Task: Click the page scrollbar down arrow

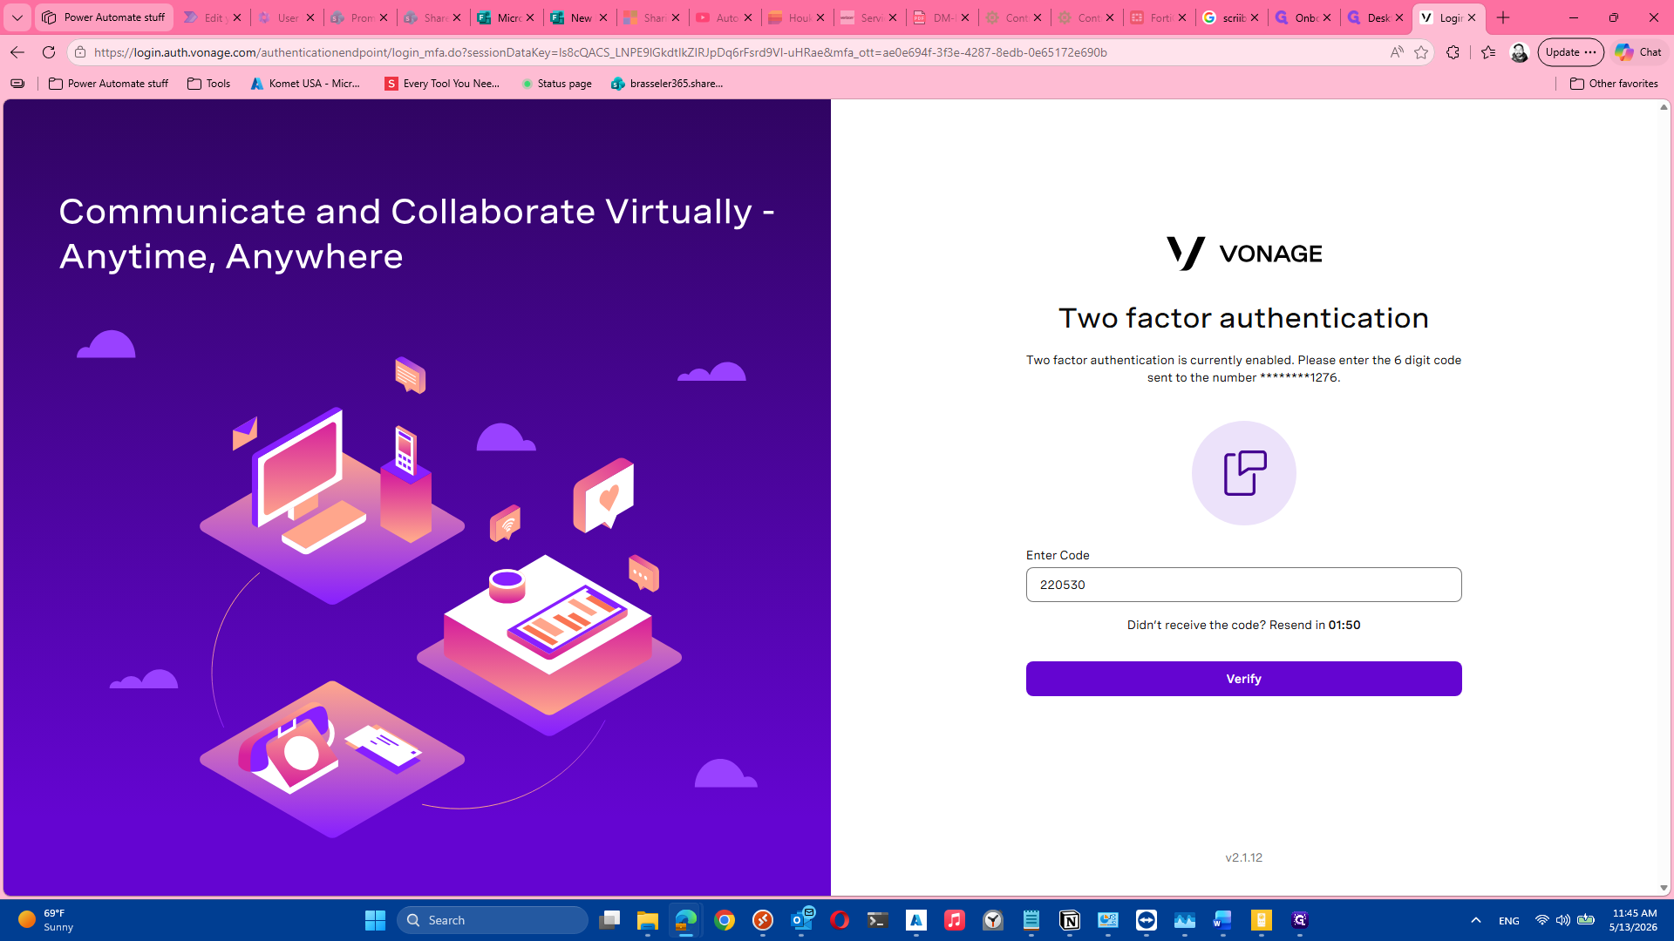Action: pos(1664,888)
